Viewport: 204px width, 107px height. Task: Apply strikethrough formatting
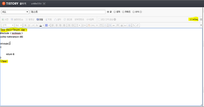tap(37, 25)
